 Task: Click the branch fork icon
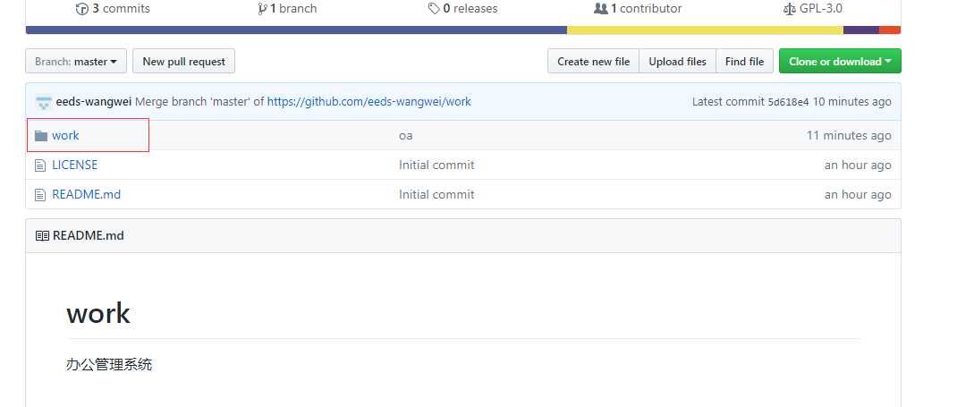coord(262,9)
